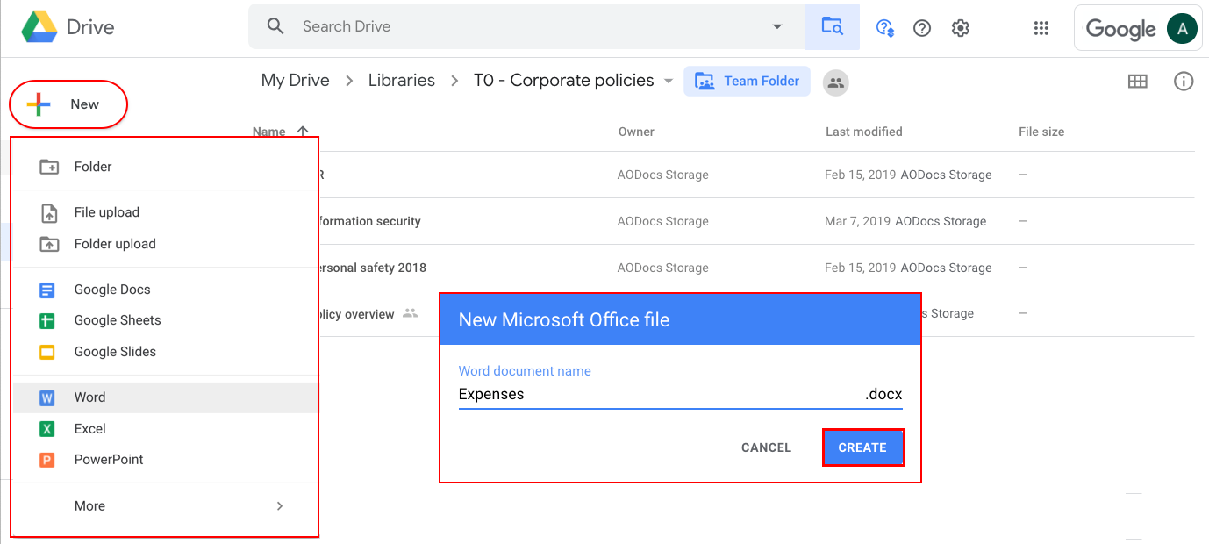The width and height of the screenshot is (1209, 544).
Task: Select PowerPoint in the New menu
Action: tap(165, 460)
